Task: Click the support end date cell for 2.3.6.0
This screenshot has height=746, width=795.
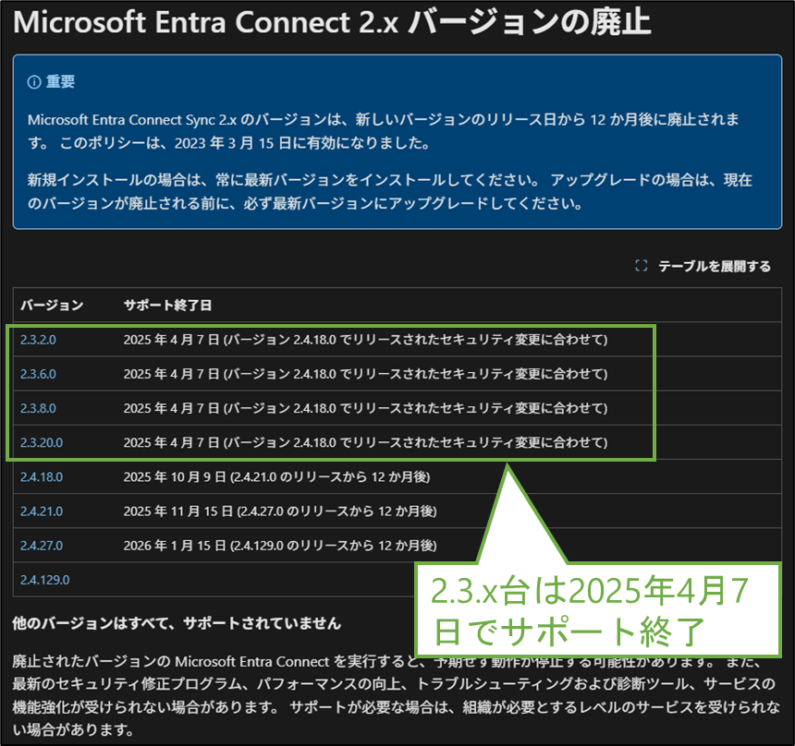Action: (365, 374)
